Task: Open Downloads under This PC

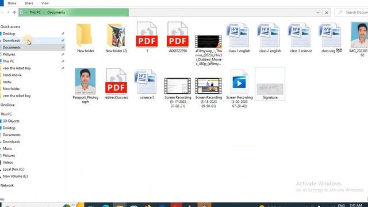Action: tap(11, 142)
